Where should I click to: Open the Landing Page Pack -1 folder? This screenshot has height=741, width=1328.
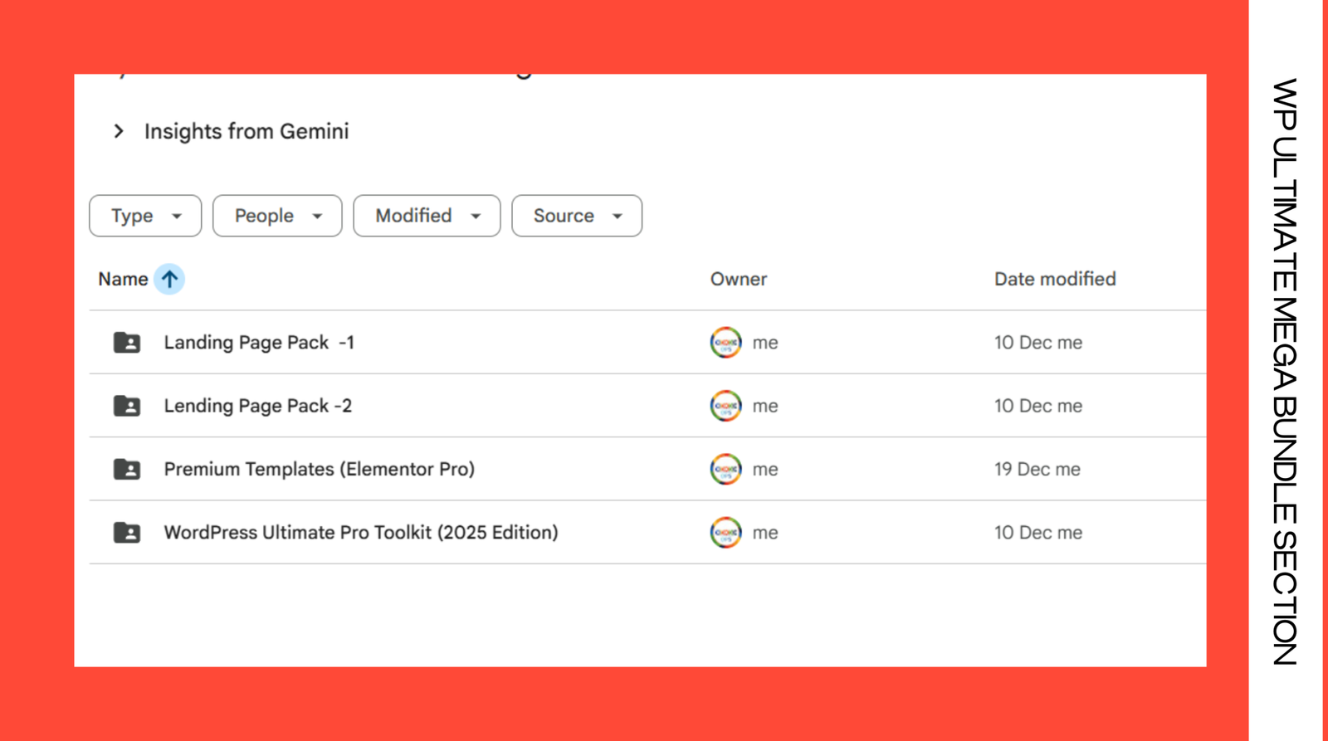point(259,343)
